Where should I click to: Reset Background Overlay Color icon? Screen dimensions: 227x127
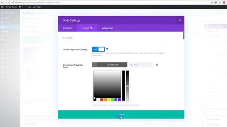[157, 65]
